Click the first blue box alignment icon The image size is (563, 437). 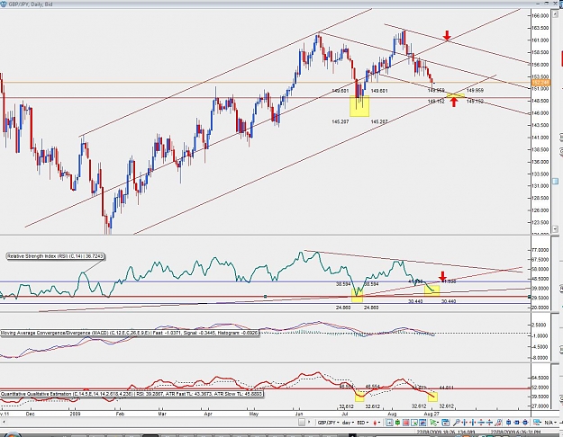click(x=508, y=423)
